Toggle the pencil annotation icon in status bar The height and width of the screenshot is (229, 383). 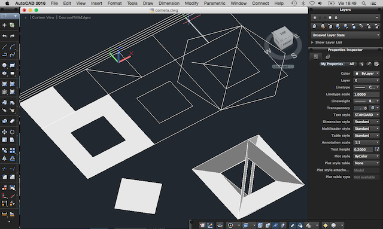click(x=293, y=225)
